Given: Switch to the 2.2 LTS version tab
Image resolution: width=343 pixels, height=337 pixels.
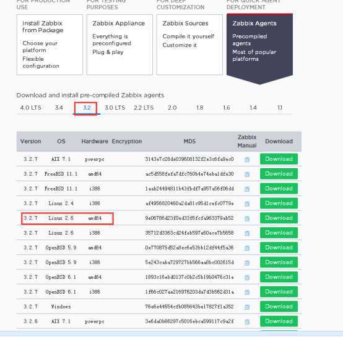Looking at the screenshot, I should coord(144,107).
